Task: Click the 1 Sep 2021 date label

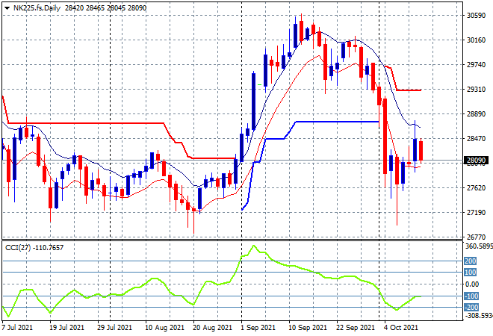Action: point(258,328)
